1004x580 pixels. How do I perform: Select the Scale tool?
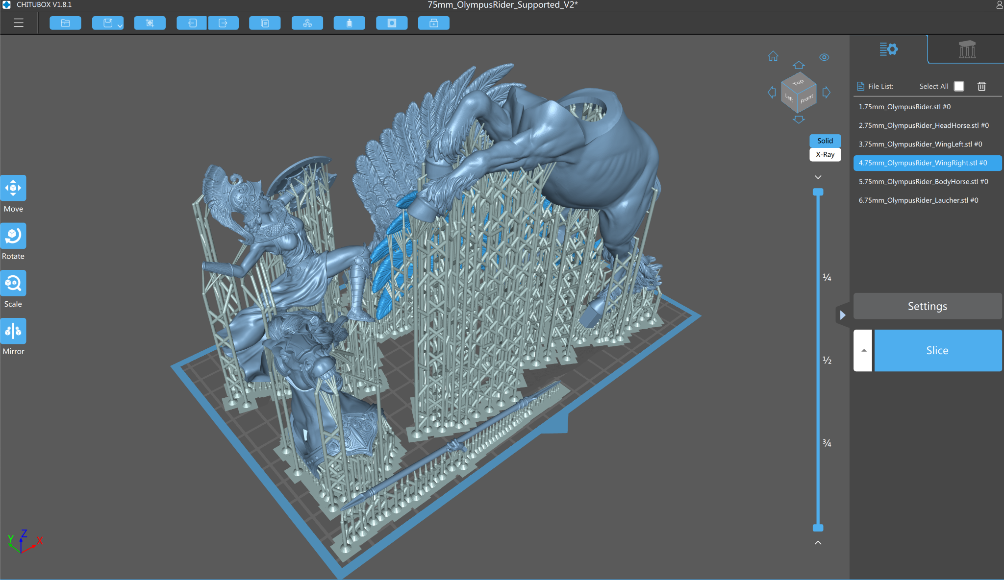coord(13,284)
